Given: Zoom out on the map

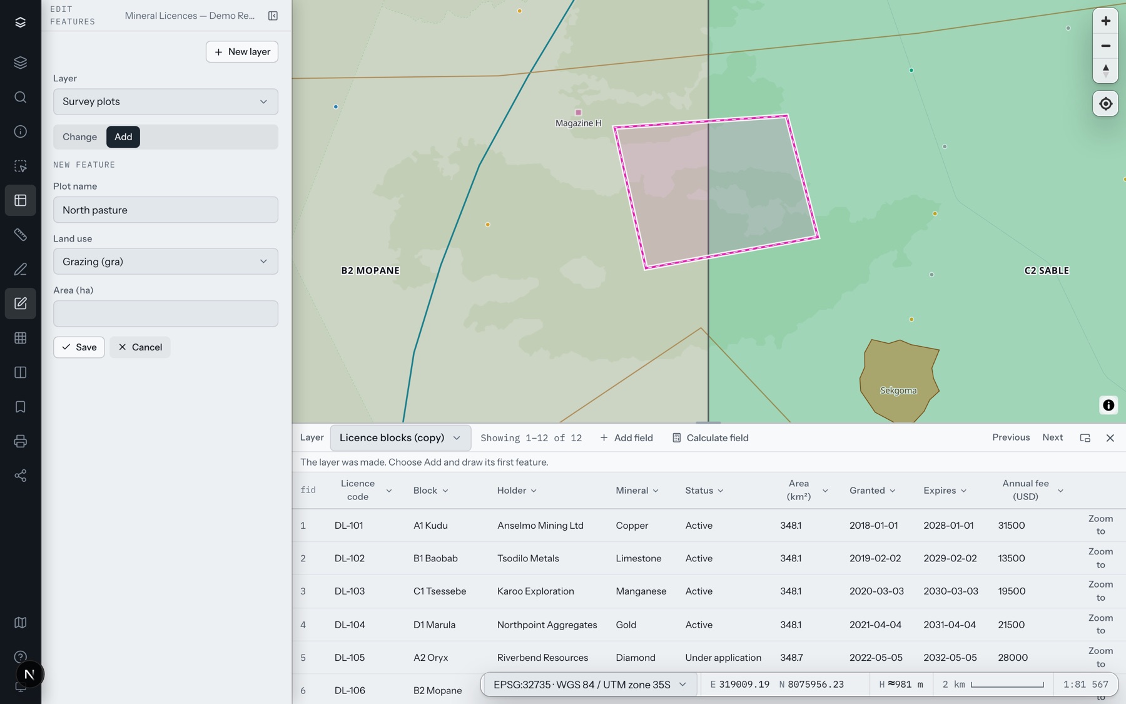Looking at the screenshot, I should click(x=1105, y=46).
